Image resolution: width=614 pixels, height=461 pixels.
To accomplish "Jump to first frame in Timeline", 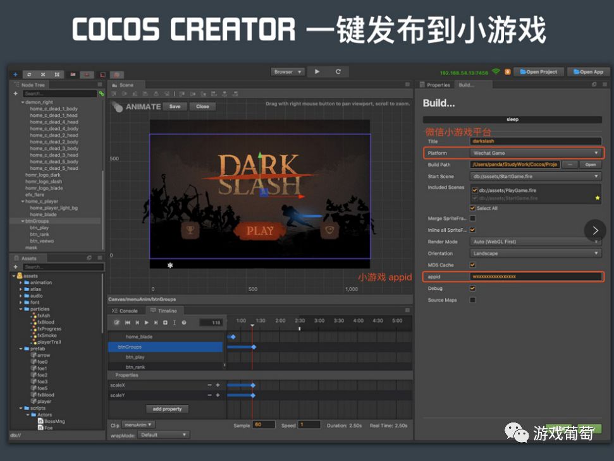I will point(128,323).
